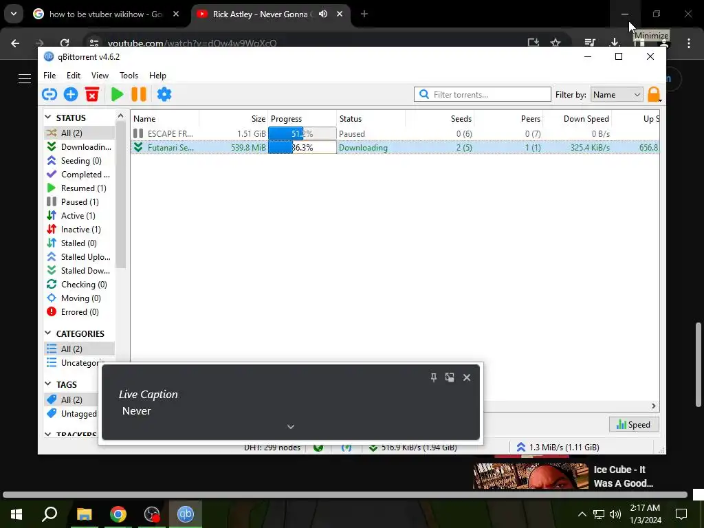Pin the Live Caption popup
704x528 pixels.
tap(433, 377)
